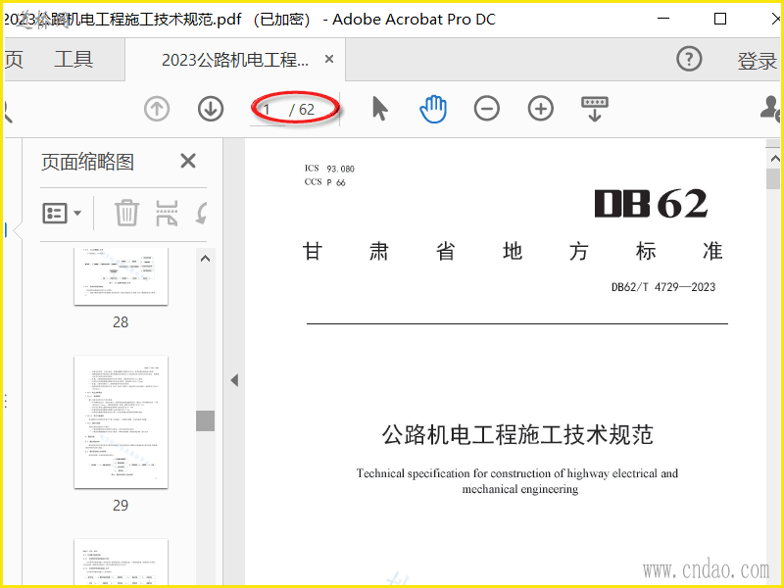784x588 pixels.
Task: Select the thumbnail below page 29
Action: (121, 562)
